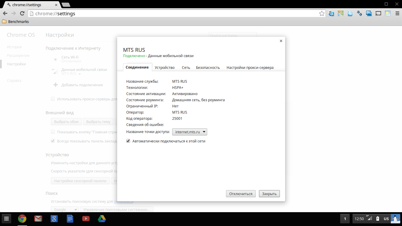Go back using the browser back arrow
Image resolution: width=402 pixels, height=226 pixels.
pos(5,14)
